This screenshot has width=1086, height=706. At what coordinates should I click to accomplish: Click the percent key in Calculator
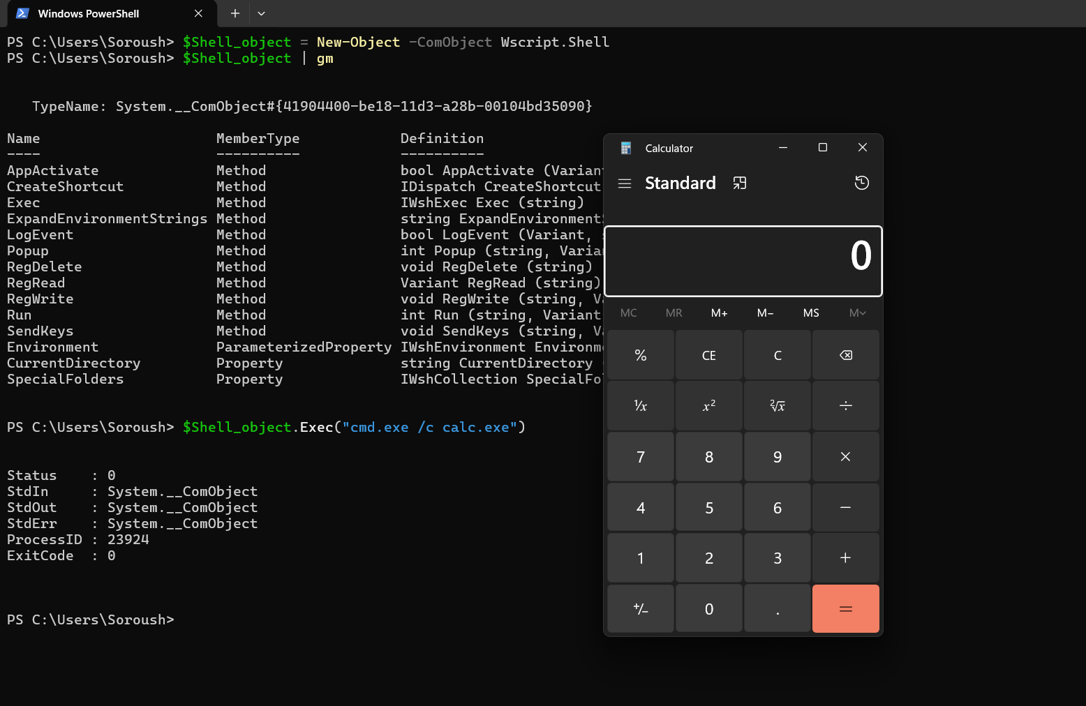tap(641, 356)
